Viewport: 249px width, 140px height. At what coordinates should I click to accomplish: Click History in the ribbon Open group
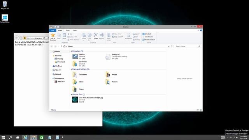point(136,40)
